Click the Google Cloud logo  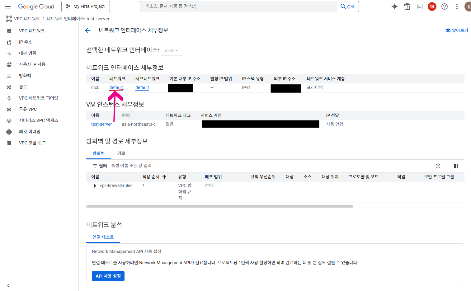36,7
